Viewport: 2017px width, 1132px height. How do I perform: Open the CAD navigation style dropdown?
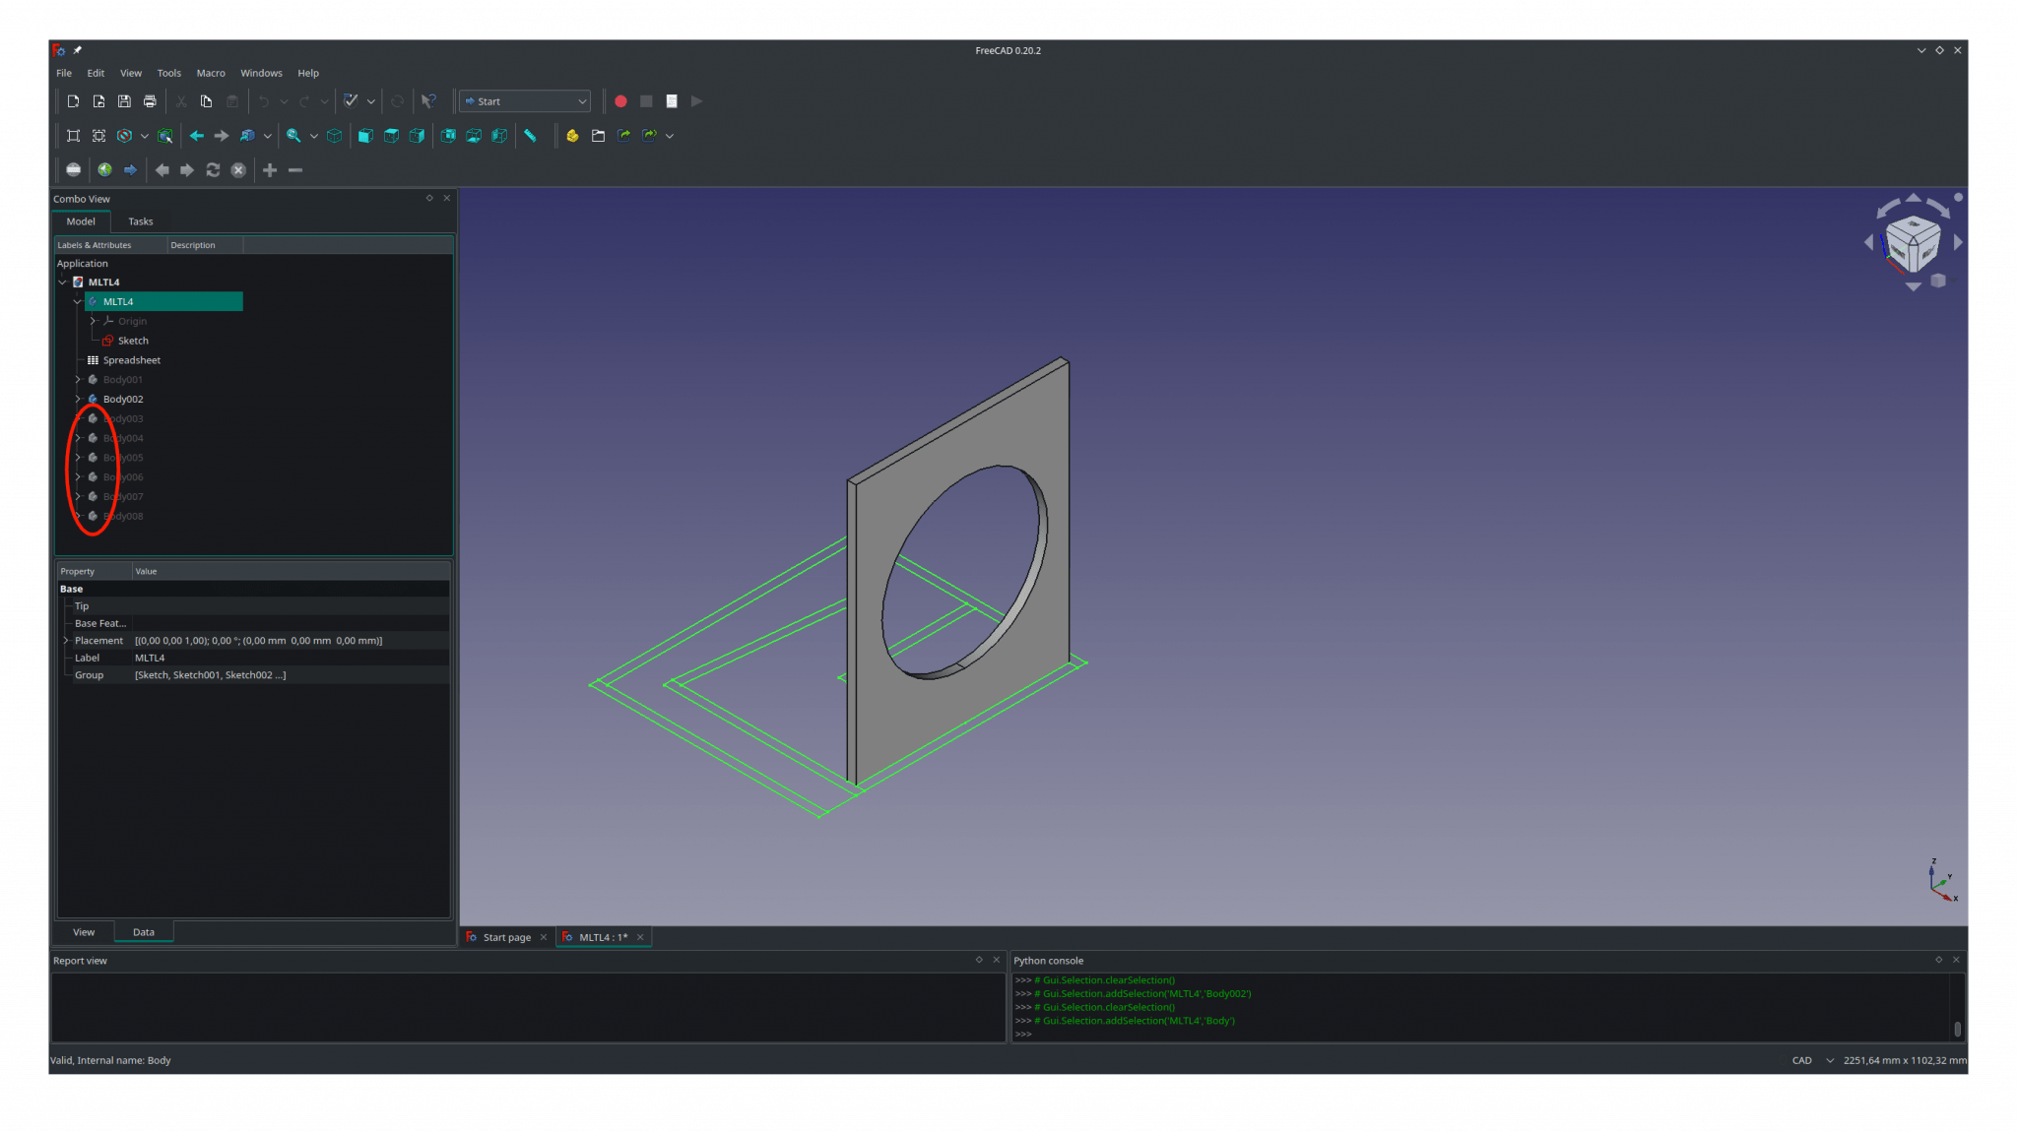point(1812,1060)
